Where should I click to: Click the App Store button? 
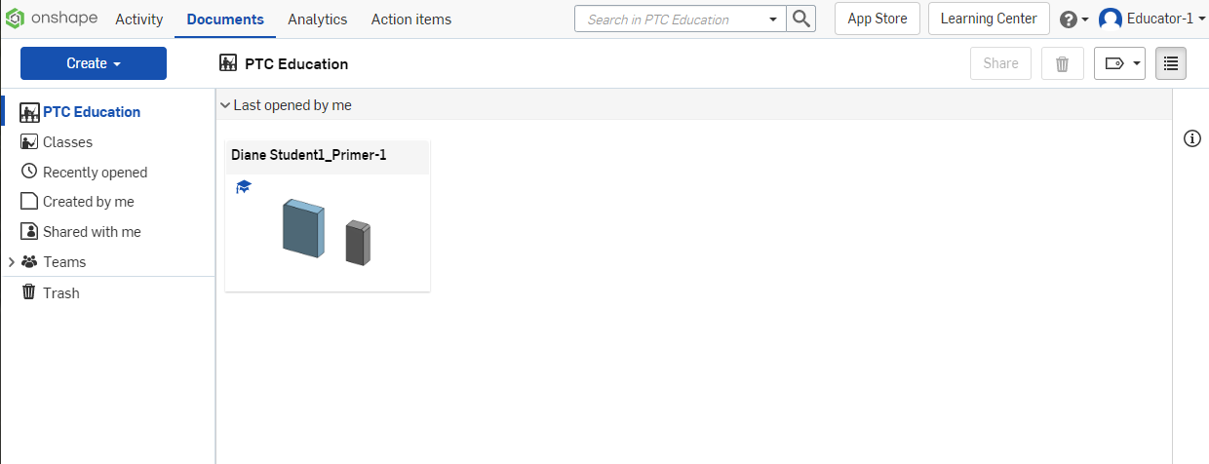point(877,19)
